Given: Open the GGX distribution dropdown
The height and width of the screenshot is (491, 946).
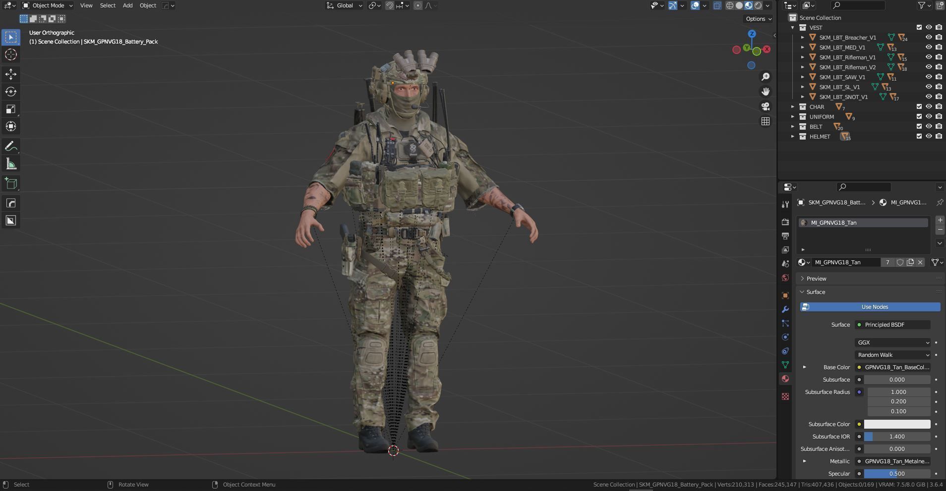Looking at the screenshot, I should (x=893, y=343).
